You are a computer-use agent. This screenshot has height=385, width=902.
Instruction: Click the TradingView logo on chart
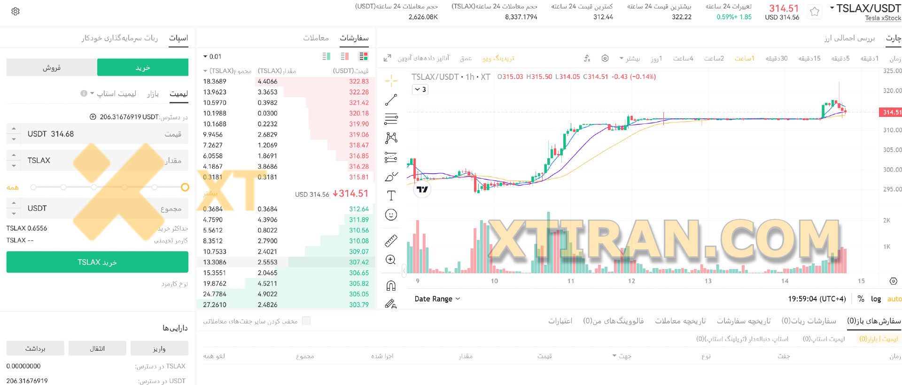[x=422, y=189]
